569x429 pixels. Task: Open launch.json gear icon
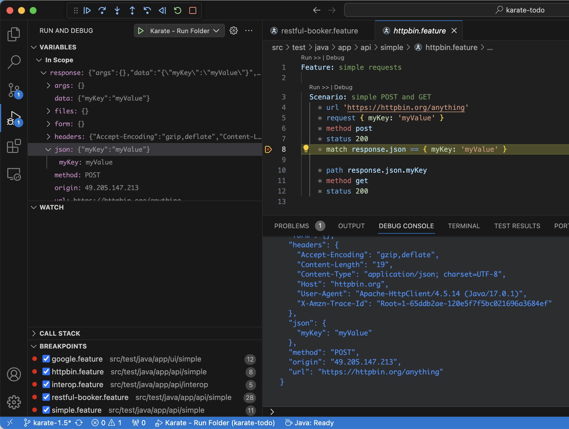tap(233, 31)
